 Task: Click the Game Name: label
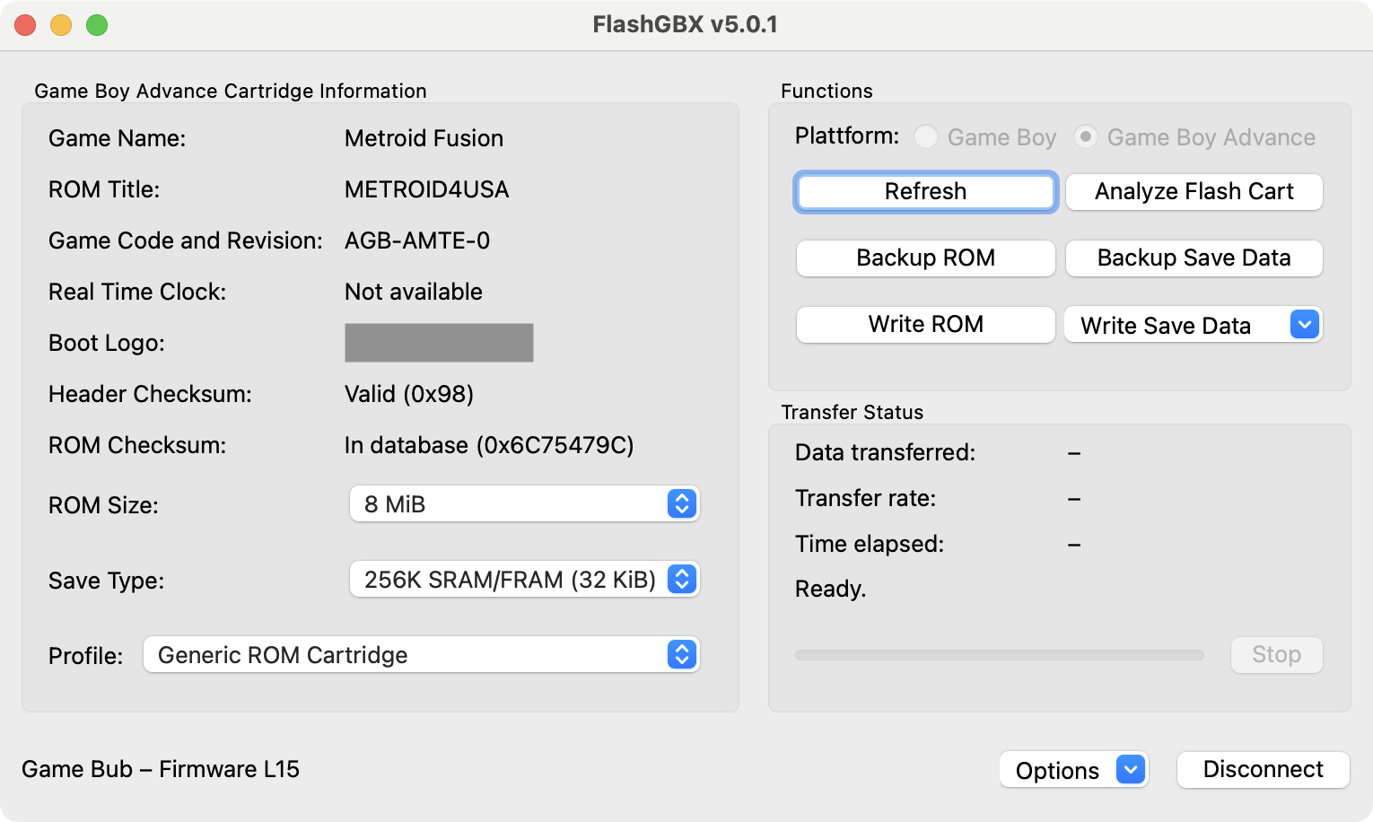(117, 138)
